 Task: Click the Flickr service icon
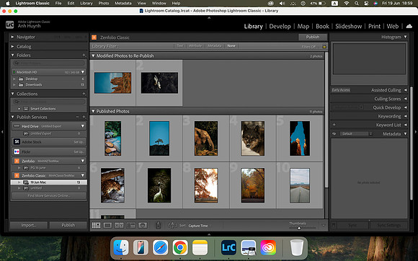[17, 151]
